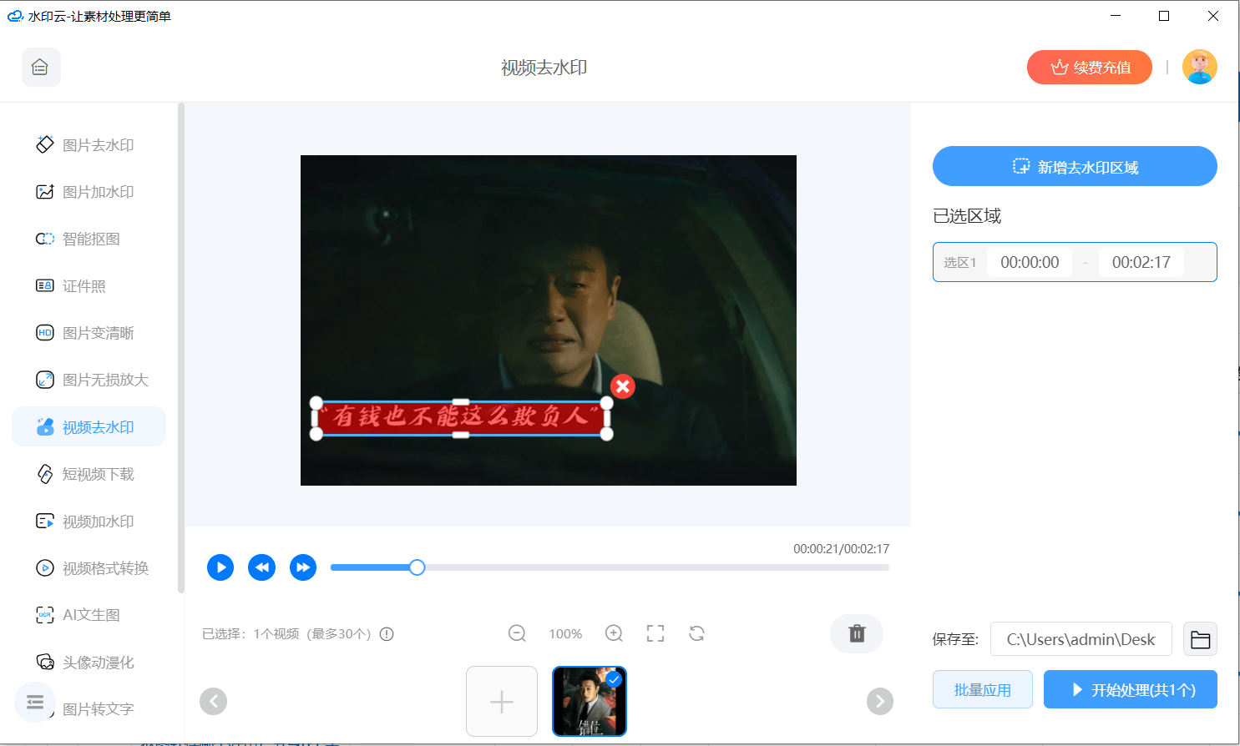Click the top-left resize handle of watermark box
Screen dimensions: 1240x746
coord(316,403)
